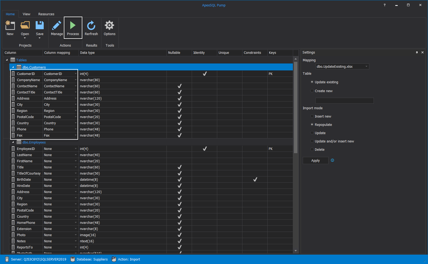
Task: Click the new table name input field
Action: tap(344, 101)
